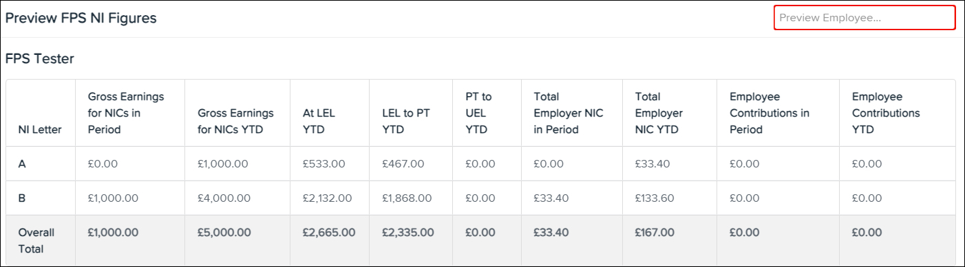Click the Preview FPS NI Figures title
The width and height of the screenshot is (965, 267).
(x=81, y=19)
